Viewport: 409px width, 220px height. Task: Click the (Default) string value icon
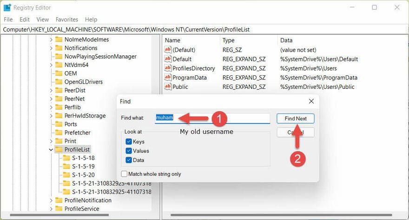168,50
